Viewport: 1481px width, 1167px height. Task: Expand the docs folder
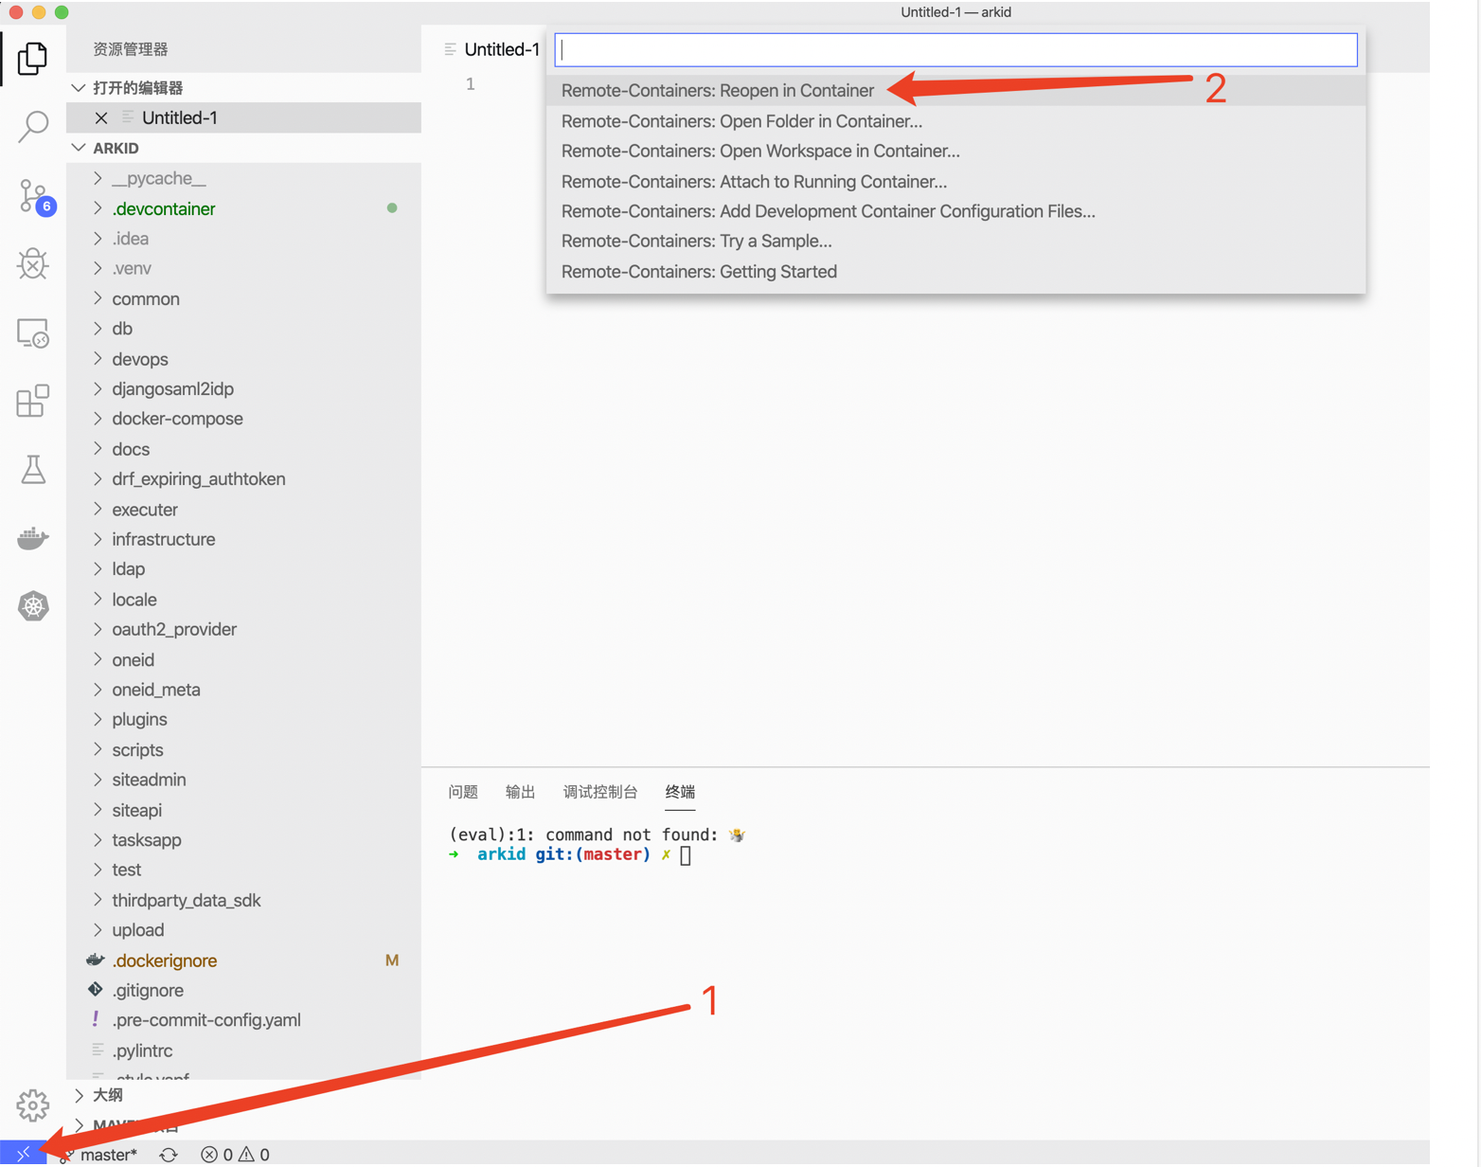pyautogui.click(x=243, y=449)
